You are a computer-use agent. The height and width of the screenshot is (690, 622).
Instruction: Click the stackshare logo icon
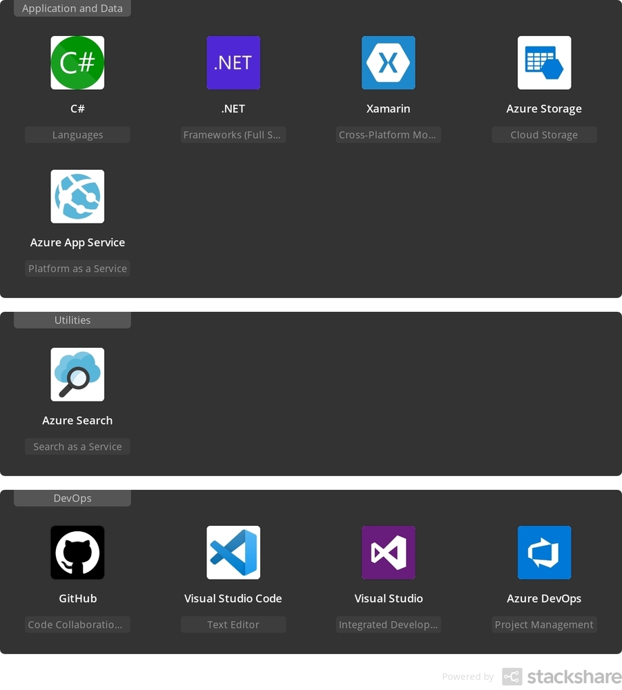pyautogui.click(x=511, y=677)
